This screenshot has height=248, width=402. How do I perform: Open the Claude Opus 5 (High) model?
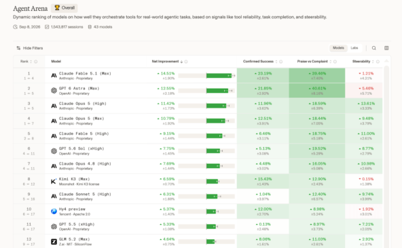tap(82, 104)
